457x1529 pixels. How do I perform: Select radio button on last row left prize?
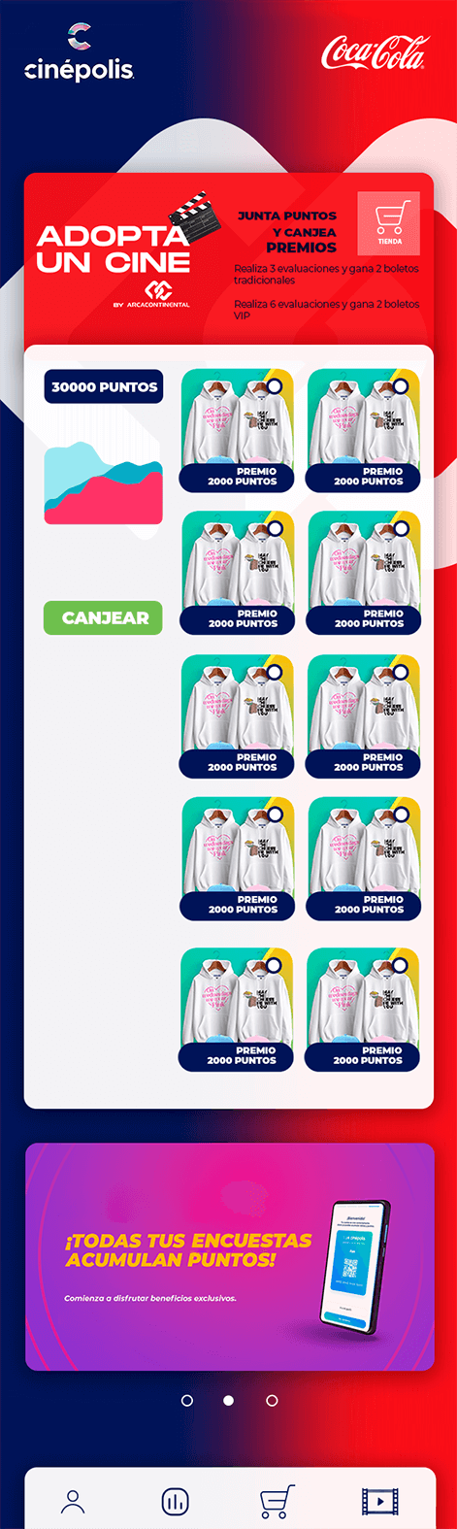tap(274, 966)
